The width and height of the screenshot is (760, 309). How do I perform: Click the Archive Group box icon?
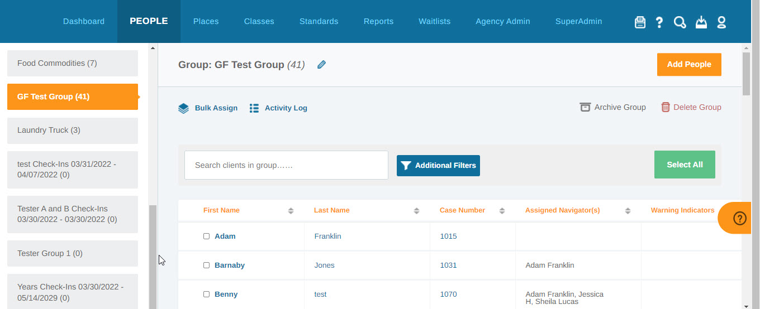click(585, 107)
